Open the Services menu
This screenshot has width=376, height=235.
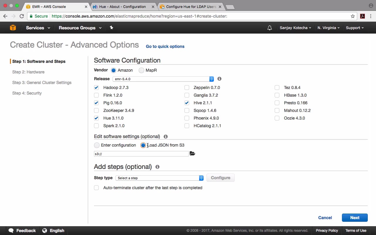38,28
